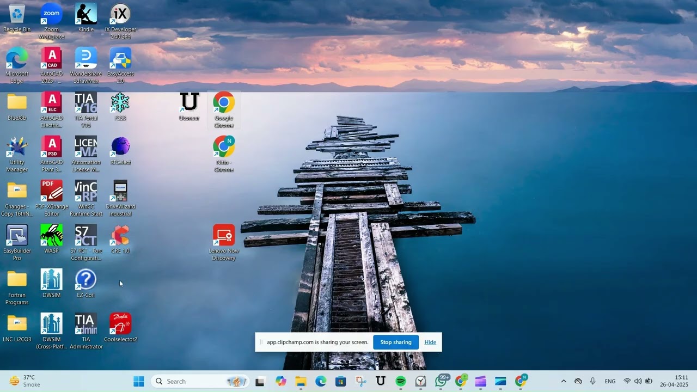Select the WASP desktop shortcut

tap(51, 240)
